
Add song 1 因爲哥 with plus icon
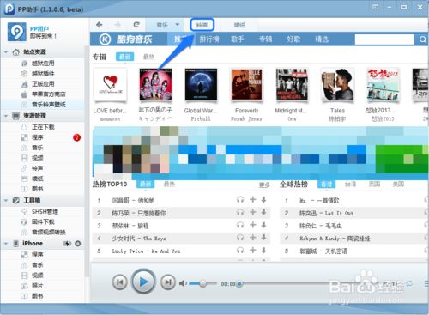pyautogui.click(x=253, y=199)
